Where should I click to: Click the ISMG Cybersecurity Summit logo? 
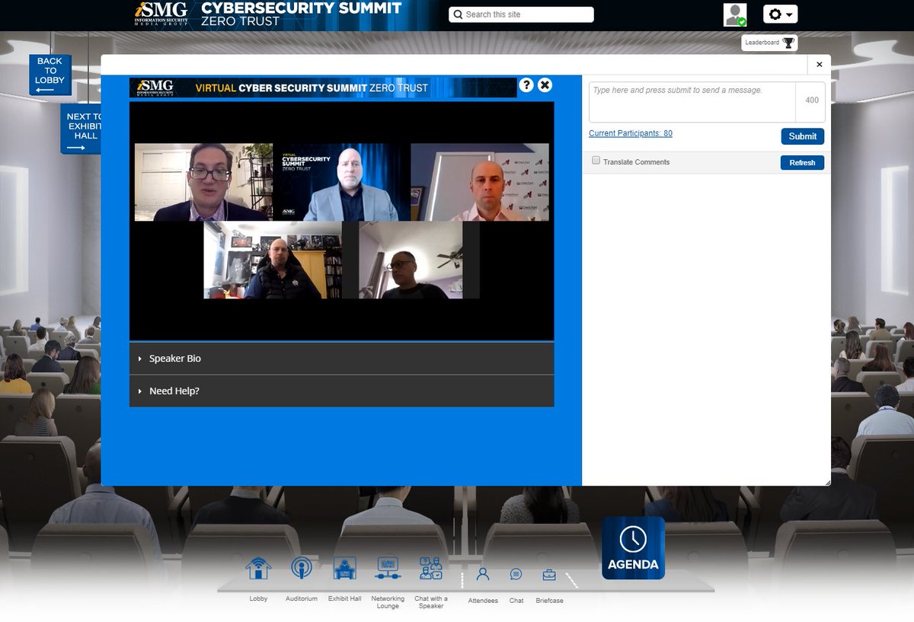tap(269, 14)
